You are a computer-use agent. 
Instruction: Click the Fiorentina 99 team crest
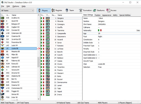click(3, 42)
